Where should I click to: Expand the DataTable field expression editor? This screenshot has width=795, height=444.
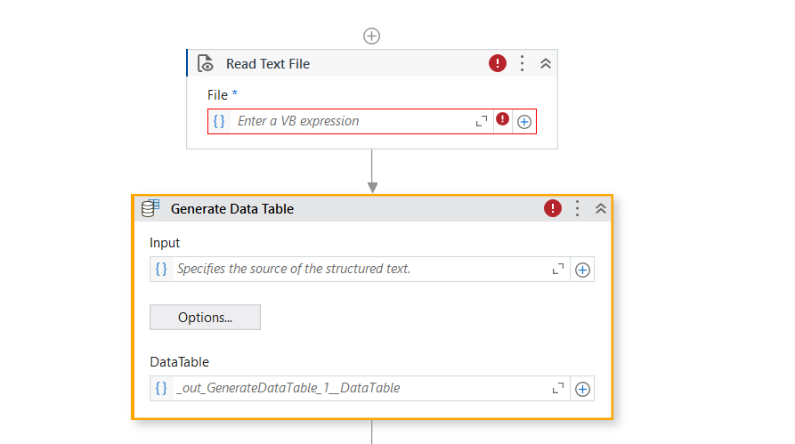[x=558, y=388]
